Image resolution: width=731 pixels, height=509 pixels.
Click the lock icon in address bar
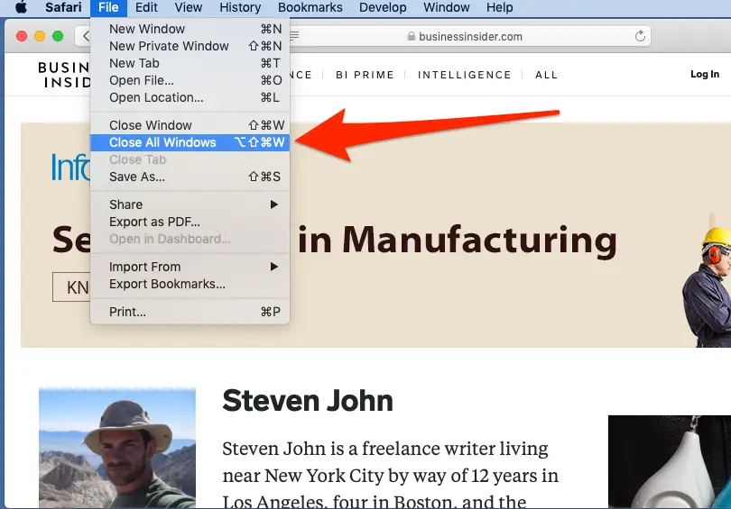(x=412, y=36)
